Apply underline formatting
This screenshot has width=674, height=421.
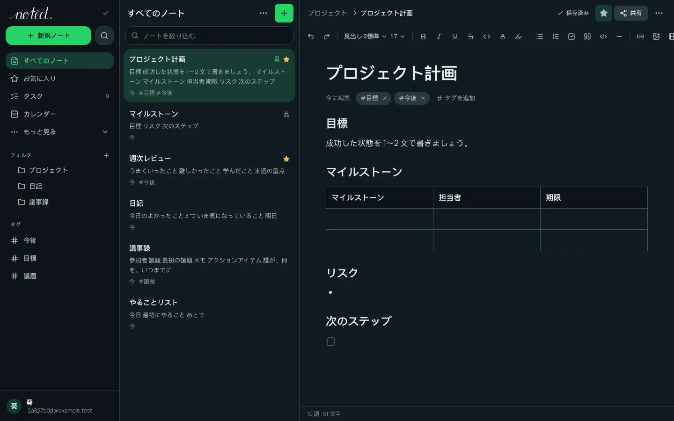coord(455,36)
